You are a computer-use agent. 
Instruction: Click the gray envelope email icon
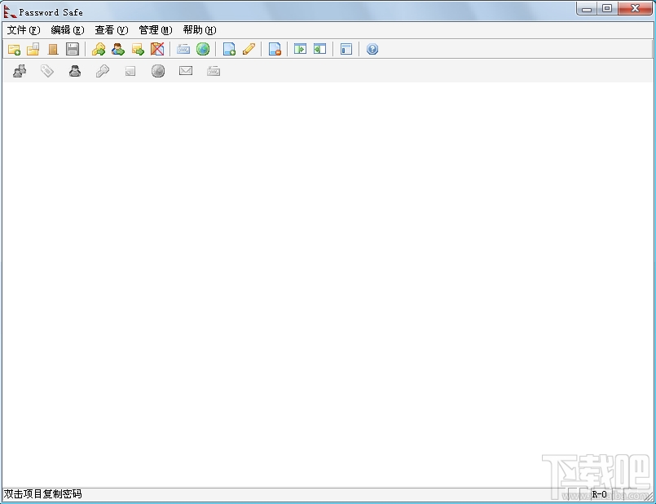click(x=186, y=71)
